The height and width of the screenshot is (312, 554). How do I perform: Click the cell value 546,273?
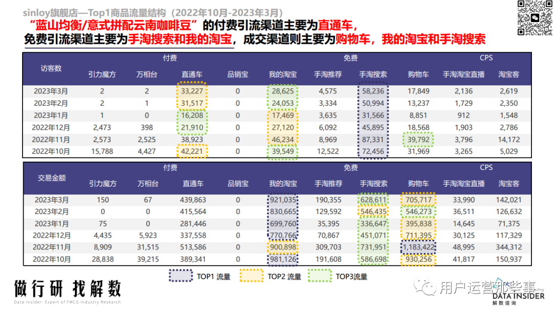point(419,211)
